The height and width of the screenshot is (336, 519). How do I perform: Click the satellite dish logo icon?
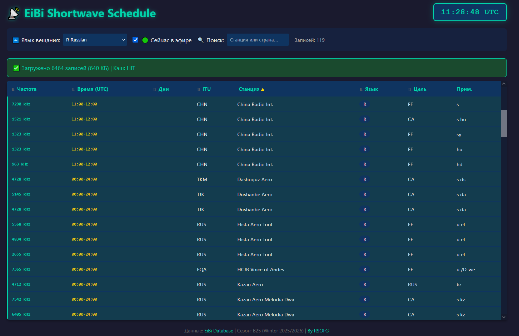(14, 14)
